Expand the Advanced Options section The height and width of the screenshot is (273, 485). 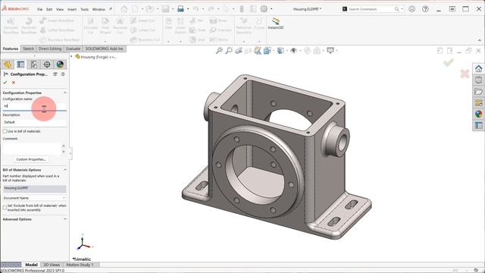point(65,219)
